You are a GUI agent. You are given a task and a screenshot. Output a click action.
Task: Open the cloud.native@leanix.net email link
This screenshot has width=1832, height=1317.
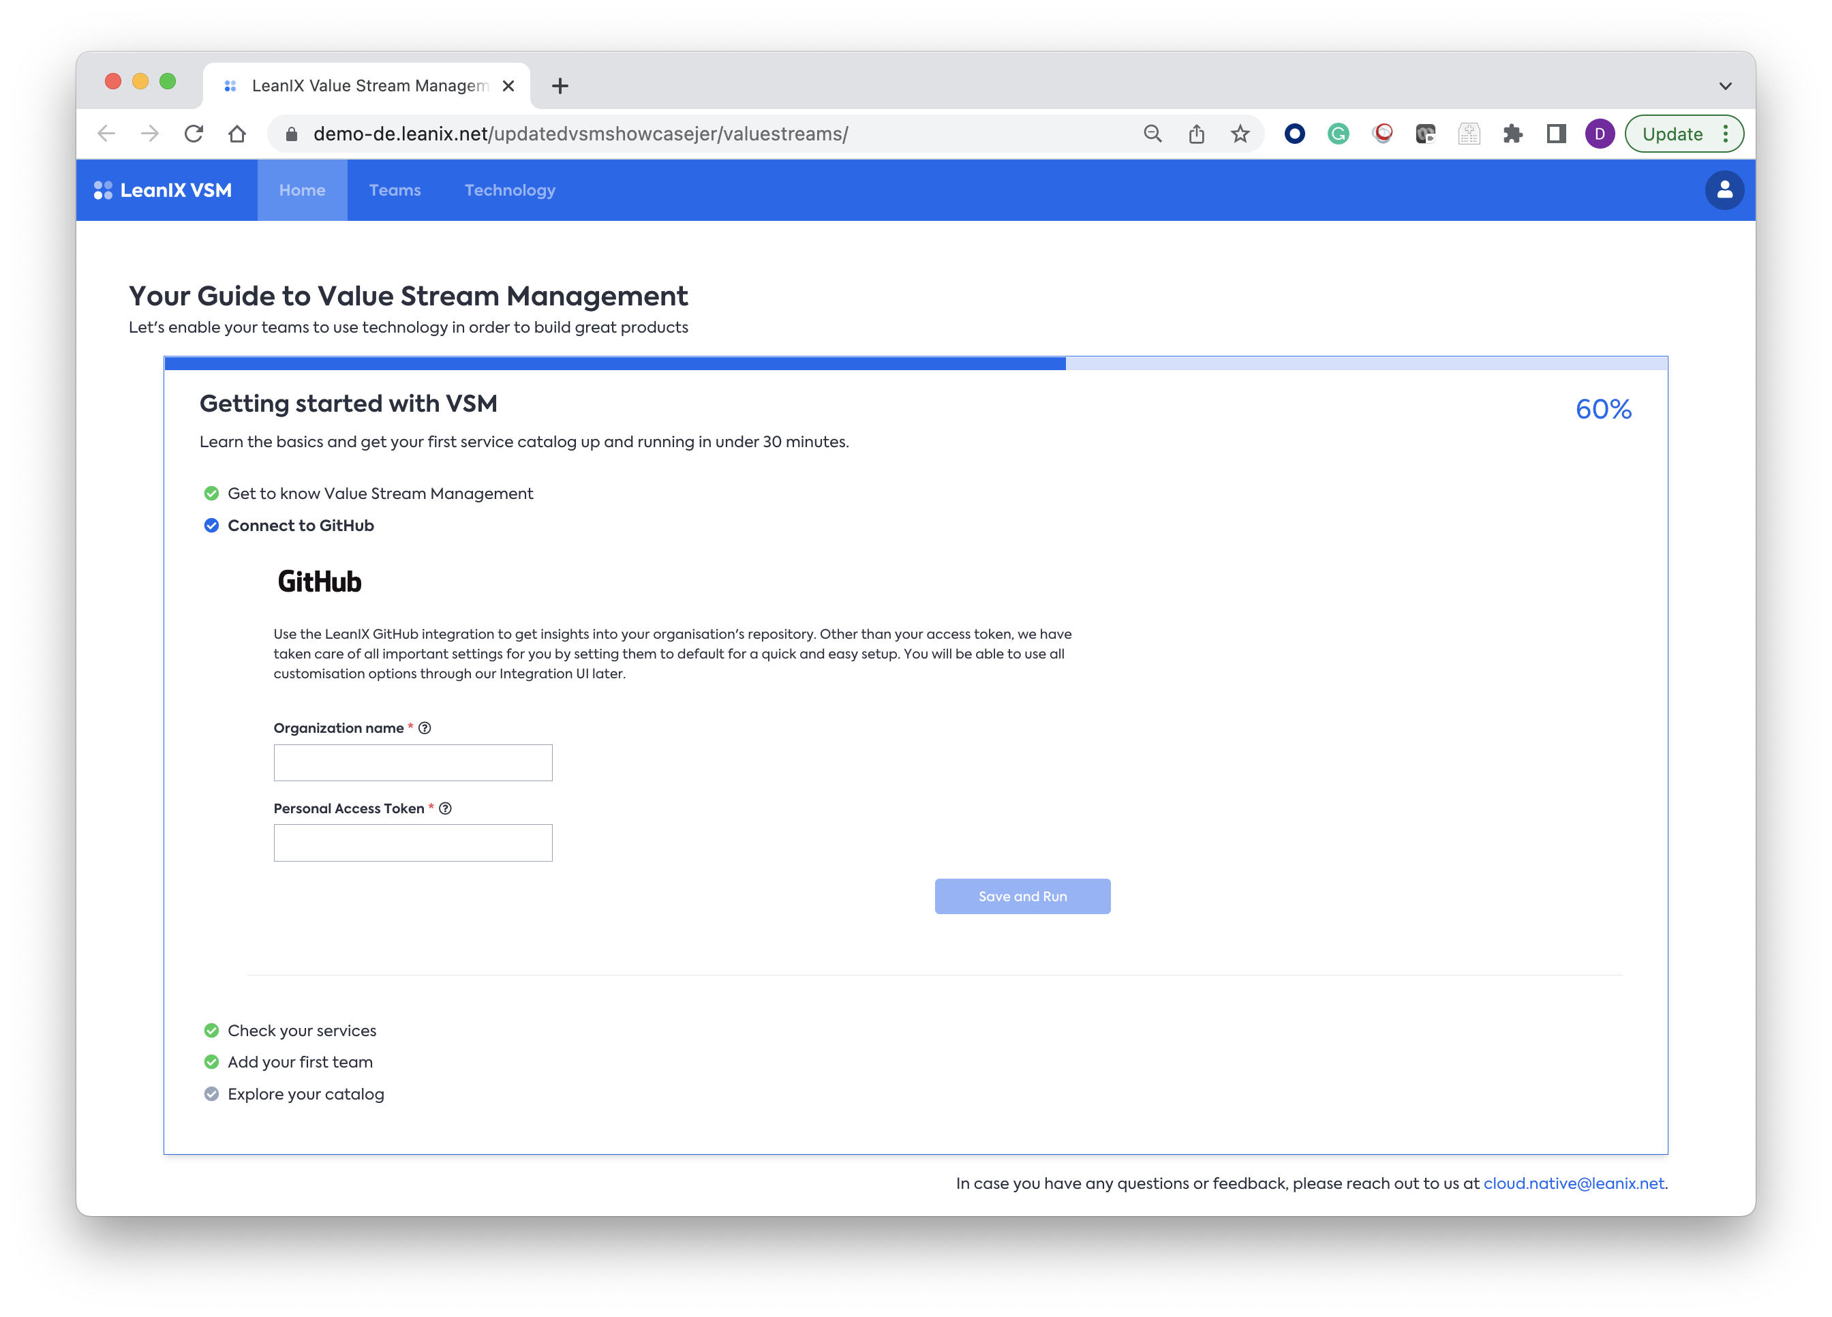click(1574, 1183)
